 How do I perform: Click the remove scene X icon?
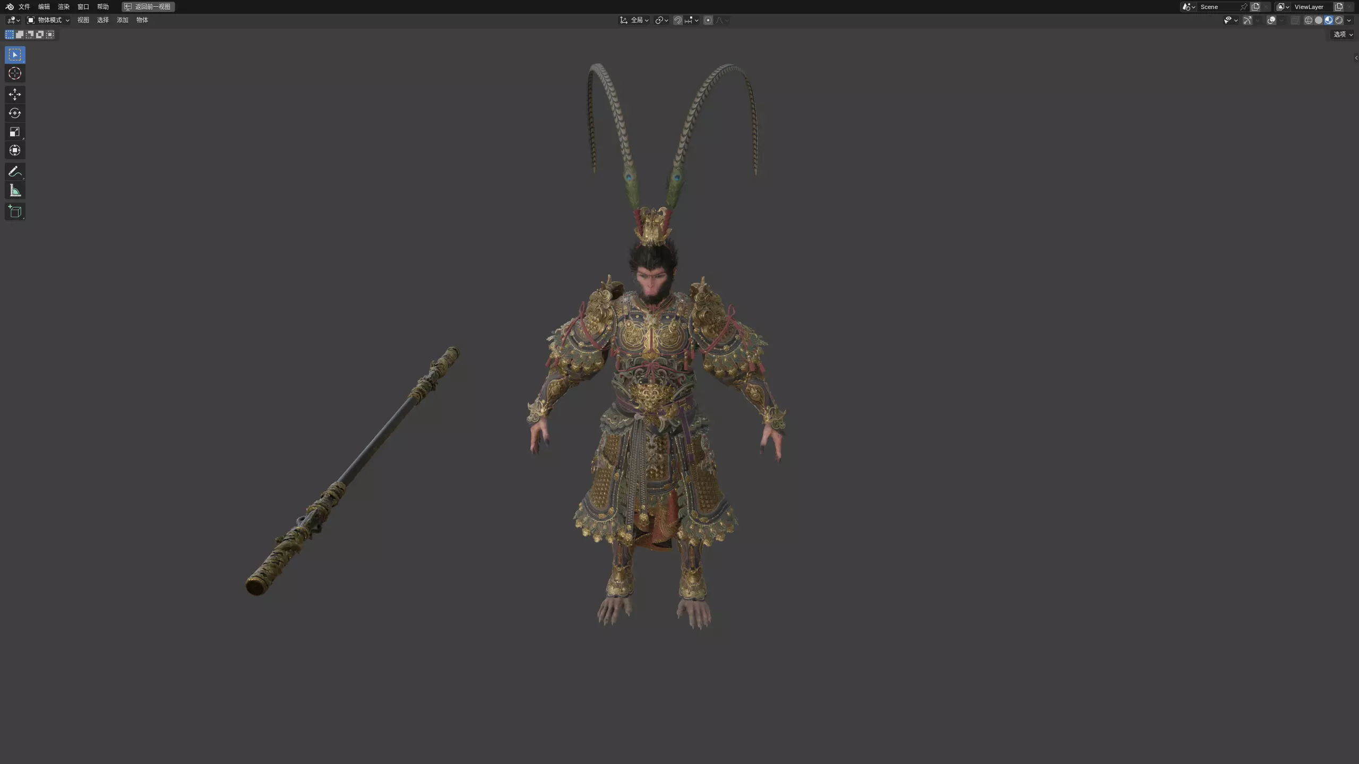point(1266,7)
